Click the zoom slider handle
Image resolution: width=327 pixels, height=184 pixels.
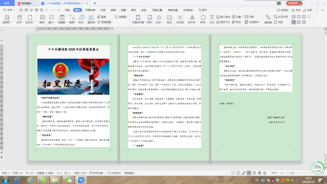pos(292,173)
